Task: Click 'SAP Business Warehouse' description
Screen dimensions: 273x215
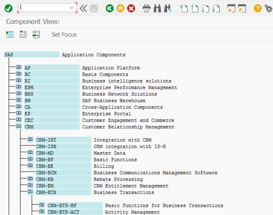Action: point(114,101)
